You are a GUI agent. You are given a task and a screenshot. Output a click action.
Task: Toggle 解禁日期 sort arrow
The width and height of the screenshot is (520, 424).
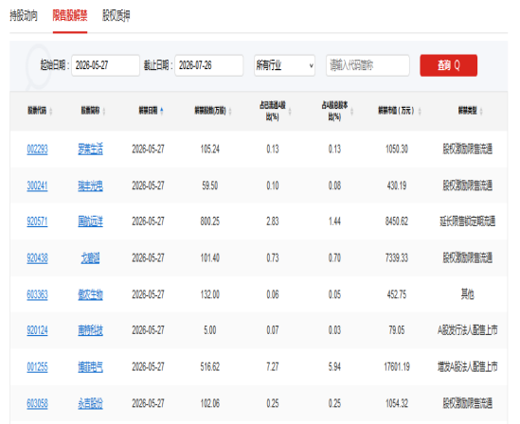162,111
